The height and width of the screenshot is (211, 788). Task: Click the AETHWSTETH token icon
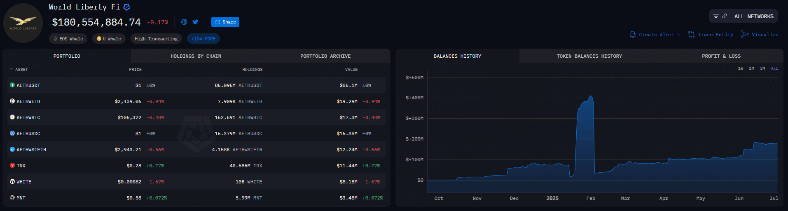[12, 149]
